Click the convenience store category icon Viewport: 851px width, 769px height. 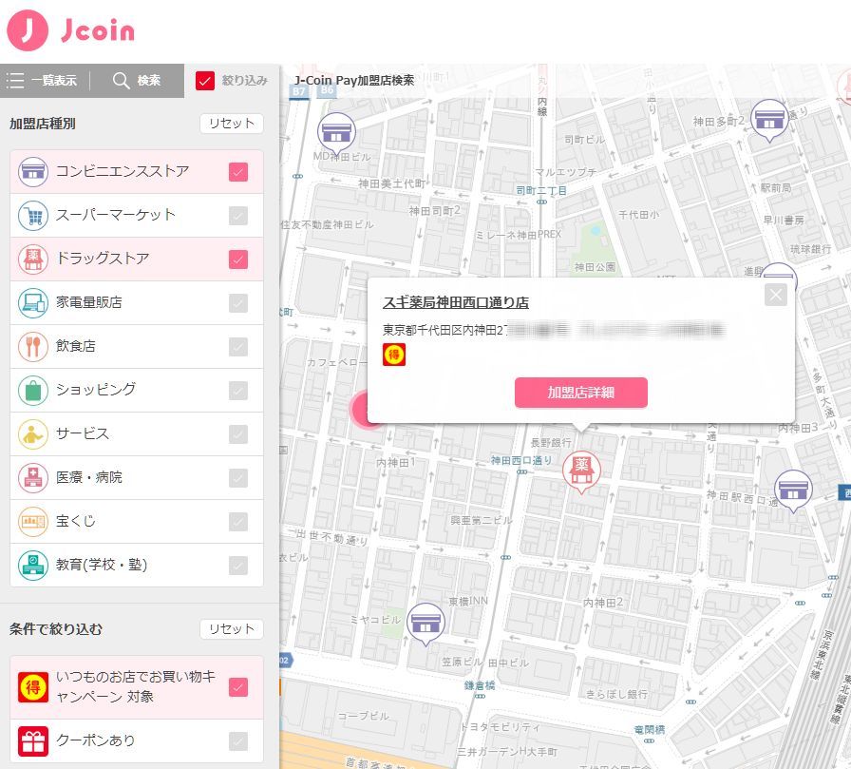click(x=33, y=172)
